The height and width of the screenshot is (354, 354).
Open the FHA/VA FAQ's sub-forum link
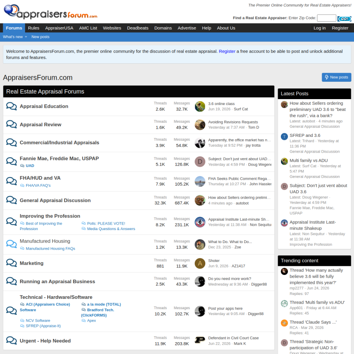click(x=38, y=185)
